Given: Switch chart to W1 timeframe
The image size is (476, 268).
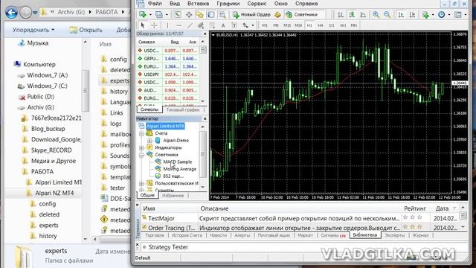Looking at the screenshot, I should point(343,25).
